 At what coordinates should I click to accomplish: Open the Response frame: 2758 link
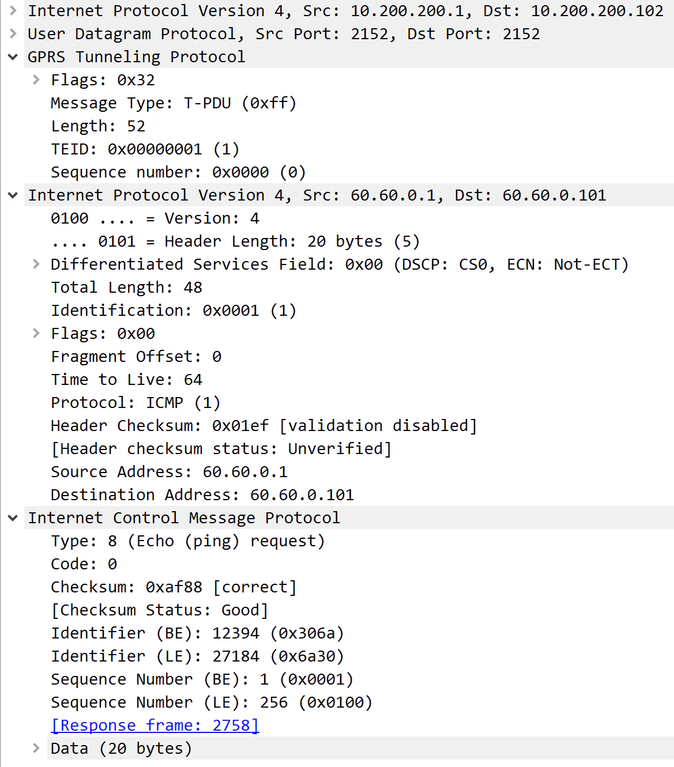point(155,725)
